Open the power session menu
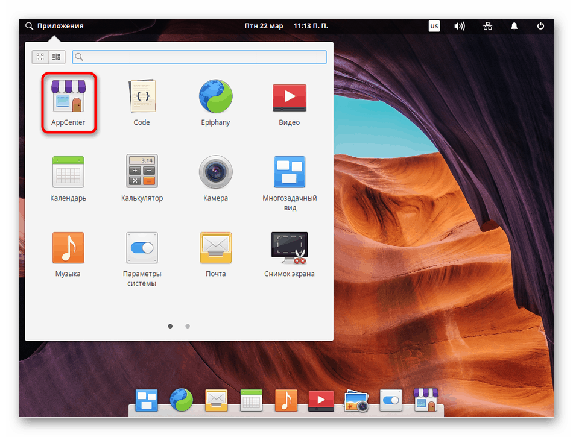The height and width of the screenshot is (437, 573). pyautogui.click(x=540, y=26)
